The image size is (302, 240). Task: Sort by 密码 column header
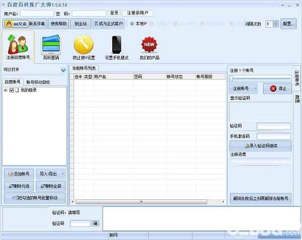150,77
